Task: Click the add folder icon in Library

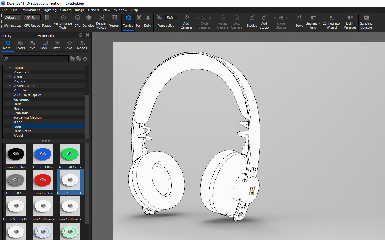Action: pos(72,59)
